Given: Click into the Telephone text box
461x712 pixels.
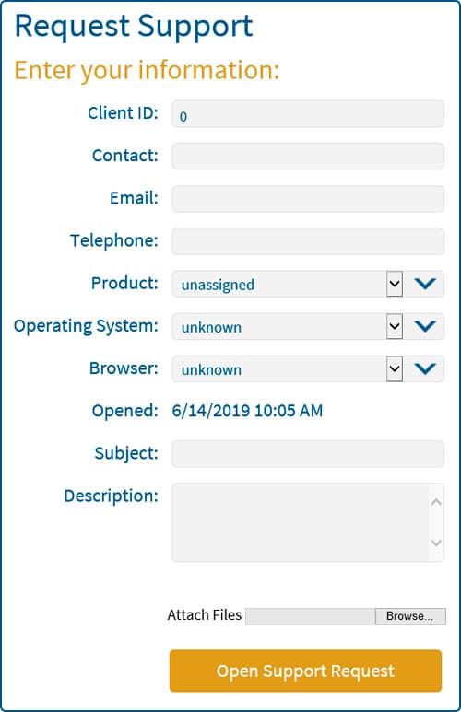Looking at the screenshot, I should pos(308,241).
